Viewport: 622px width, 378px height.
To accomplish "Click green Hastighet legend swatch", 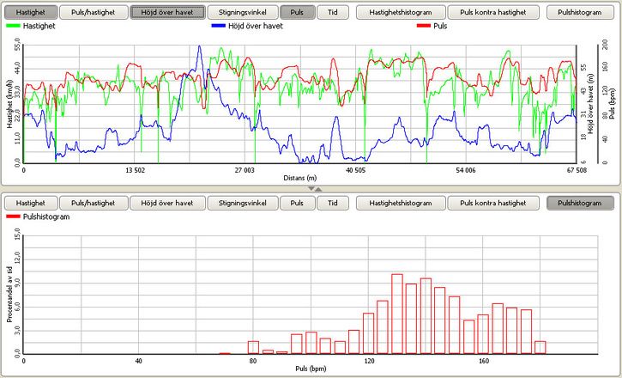I will [14, 27].
